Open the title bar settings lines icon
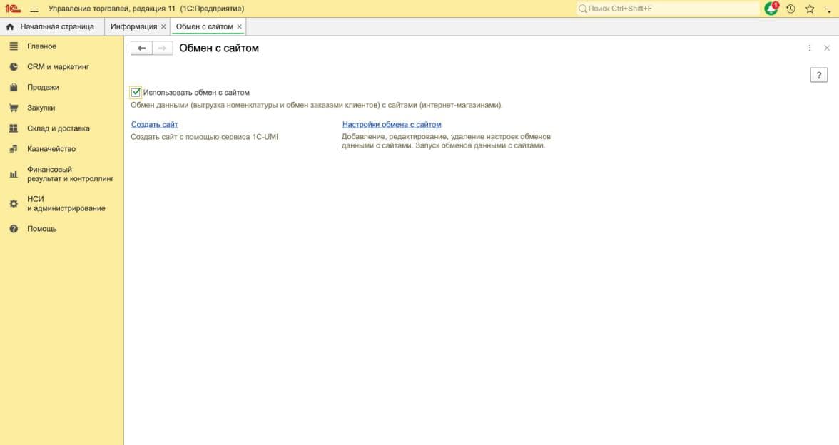Viewport: 839px width, 445px height. [829, 9]
